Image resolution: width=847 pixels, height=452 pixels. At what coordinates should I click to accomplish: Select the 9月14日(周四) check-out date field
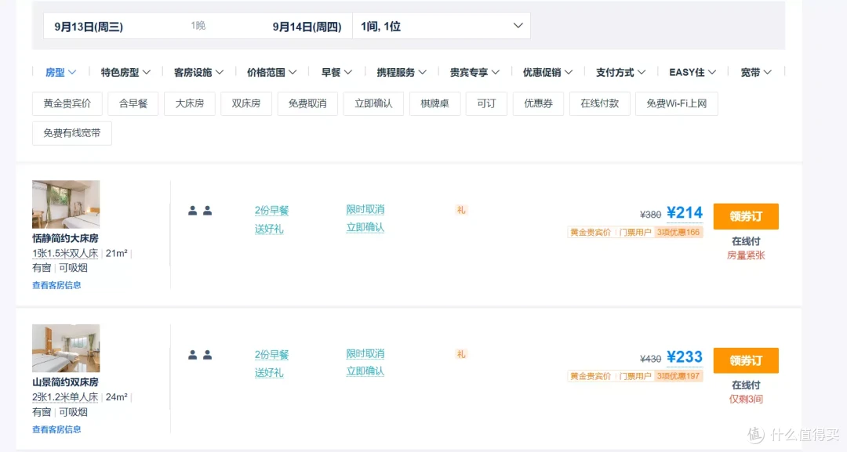click(x=307, y=27)
